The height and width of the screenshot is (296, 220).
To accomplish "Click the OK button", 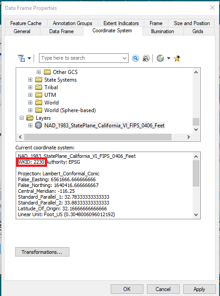I will [127, 289].
